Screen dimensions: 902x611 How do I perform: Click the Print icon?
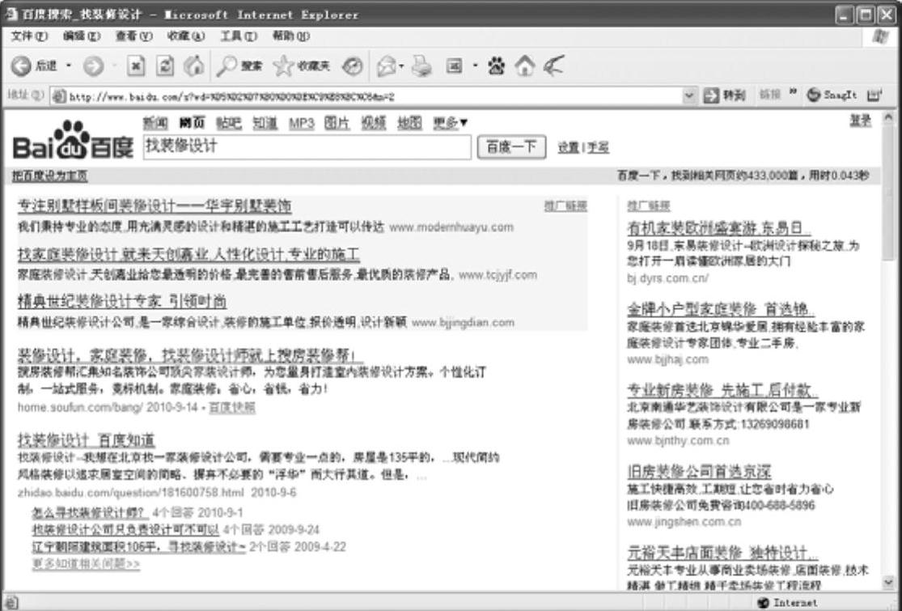(x=423, y=66)
